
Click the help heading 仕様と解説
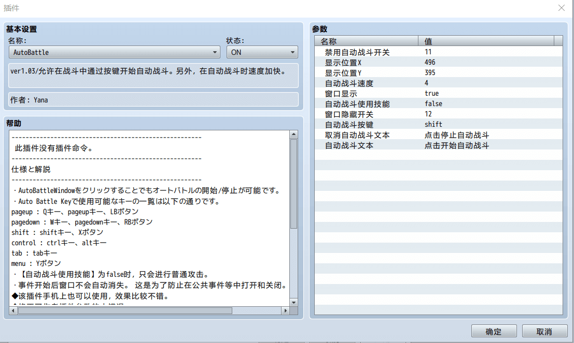[31, 169]
